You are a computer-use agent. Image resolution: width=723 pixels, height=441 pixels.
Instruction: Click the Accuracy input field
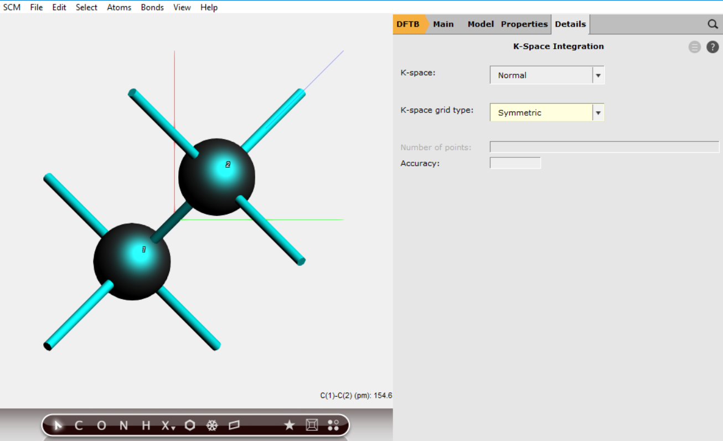(x=515, y=163)
